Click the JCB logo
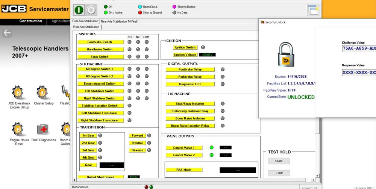This screenshot has width=376, height=189. pyautogui.click(x=14, y=9)
